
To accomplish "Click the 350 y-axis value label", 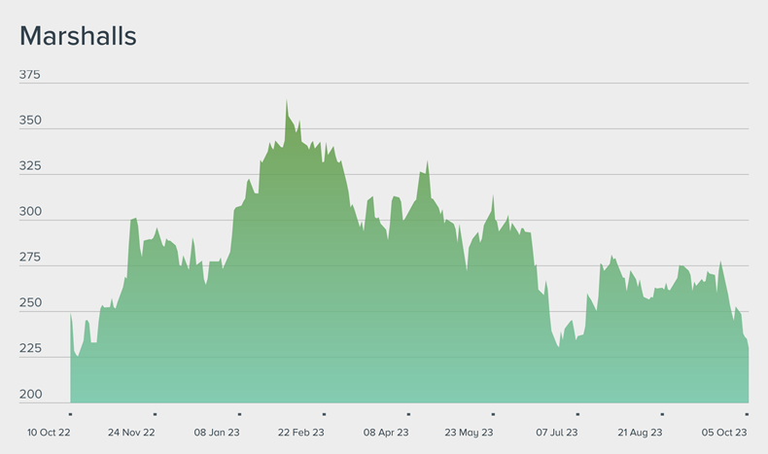I will coord(30,121).
